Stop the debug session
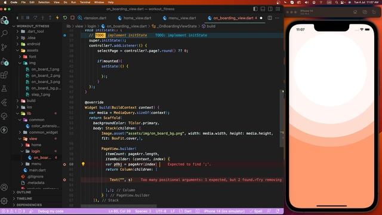 [72, 18]
